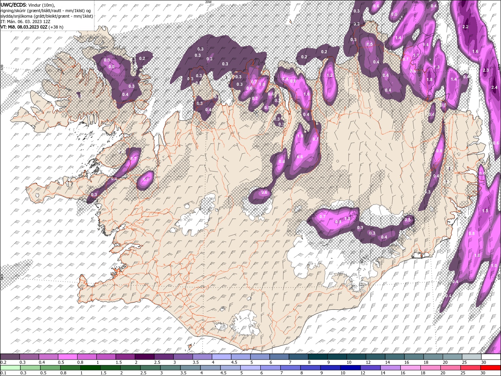Image resolution: width=501 pixels, height=376 pixels.
Task: Click the '0.1' label under lower legend
Action: click(3, 373)
